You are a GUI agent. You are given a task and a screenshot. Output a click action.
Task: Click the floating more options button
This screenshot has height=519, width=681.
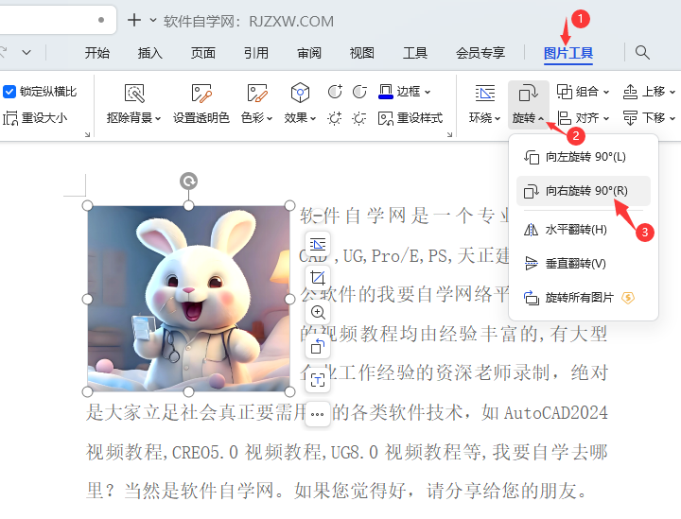click(318, 414)
